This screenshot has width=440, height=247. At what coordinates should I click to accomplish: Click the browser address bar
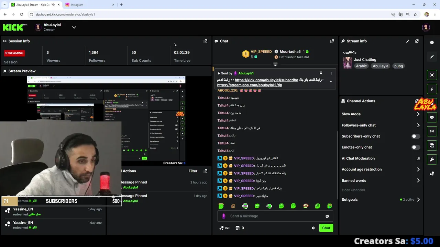[206, 14]
